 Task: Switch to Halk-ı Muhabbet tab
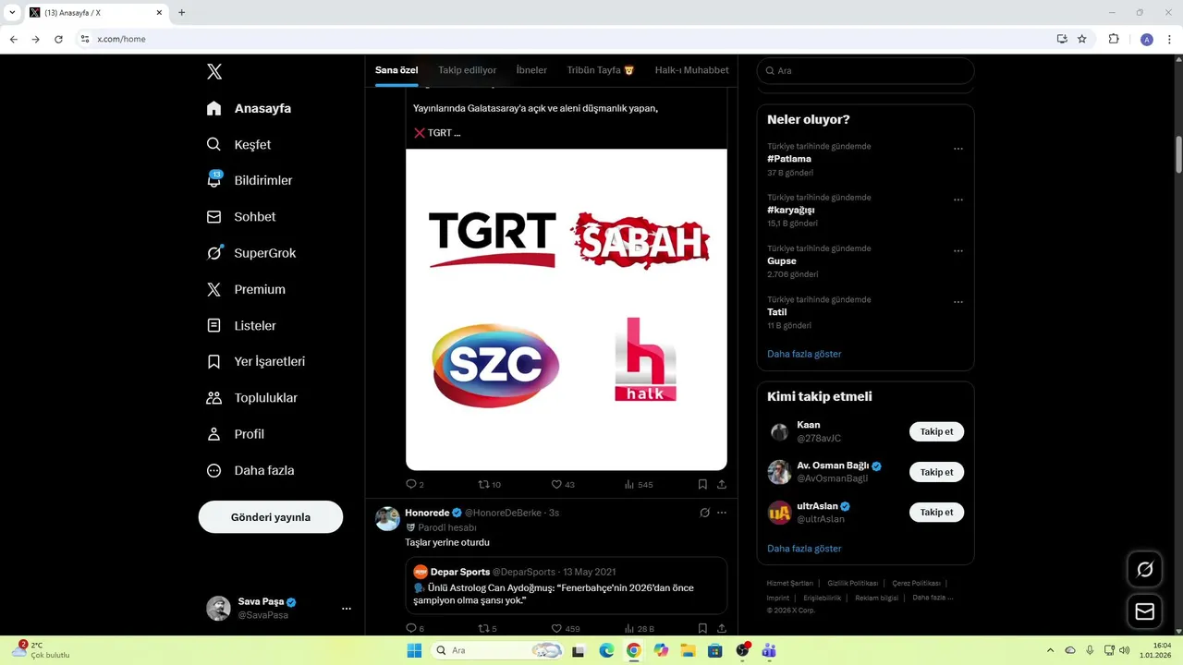[x=691, y=70]
